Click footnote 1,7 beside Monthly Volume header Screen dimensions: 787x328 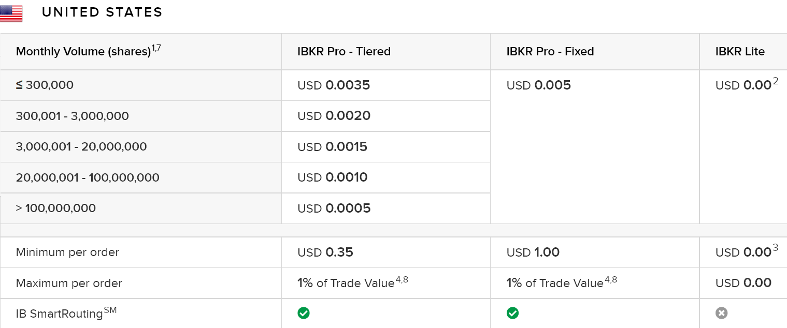click(x=156, y=48)
